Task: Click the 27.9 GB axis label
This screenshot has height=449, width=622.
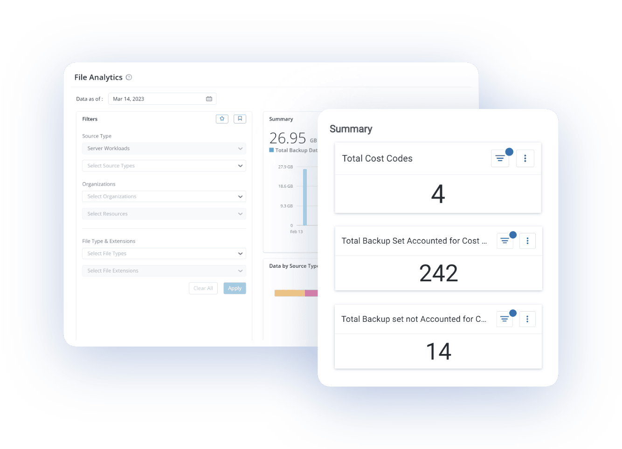Action: click(x=285, y=167)
